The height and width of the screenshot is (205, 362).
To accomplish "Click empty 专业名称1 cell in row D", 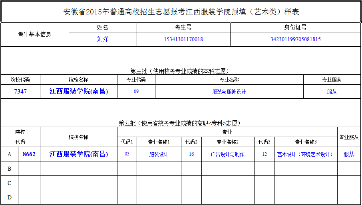I will click(159, 197).
